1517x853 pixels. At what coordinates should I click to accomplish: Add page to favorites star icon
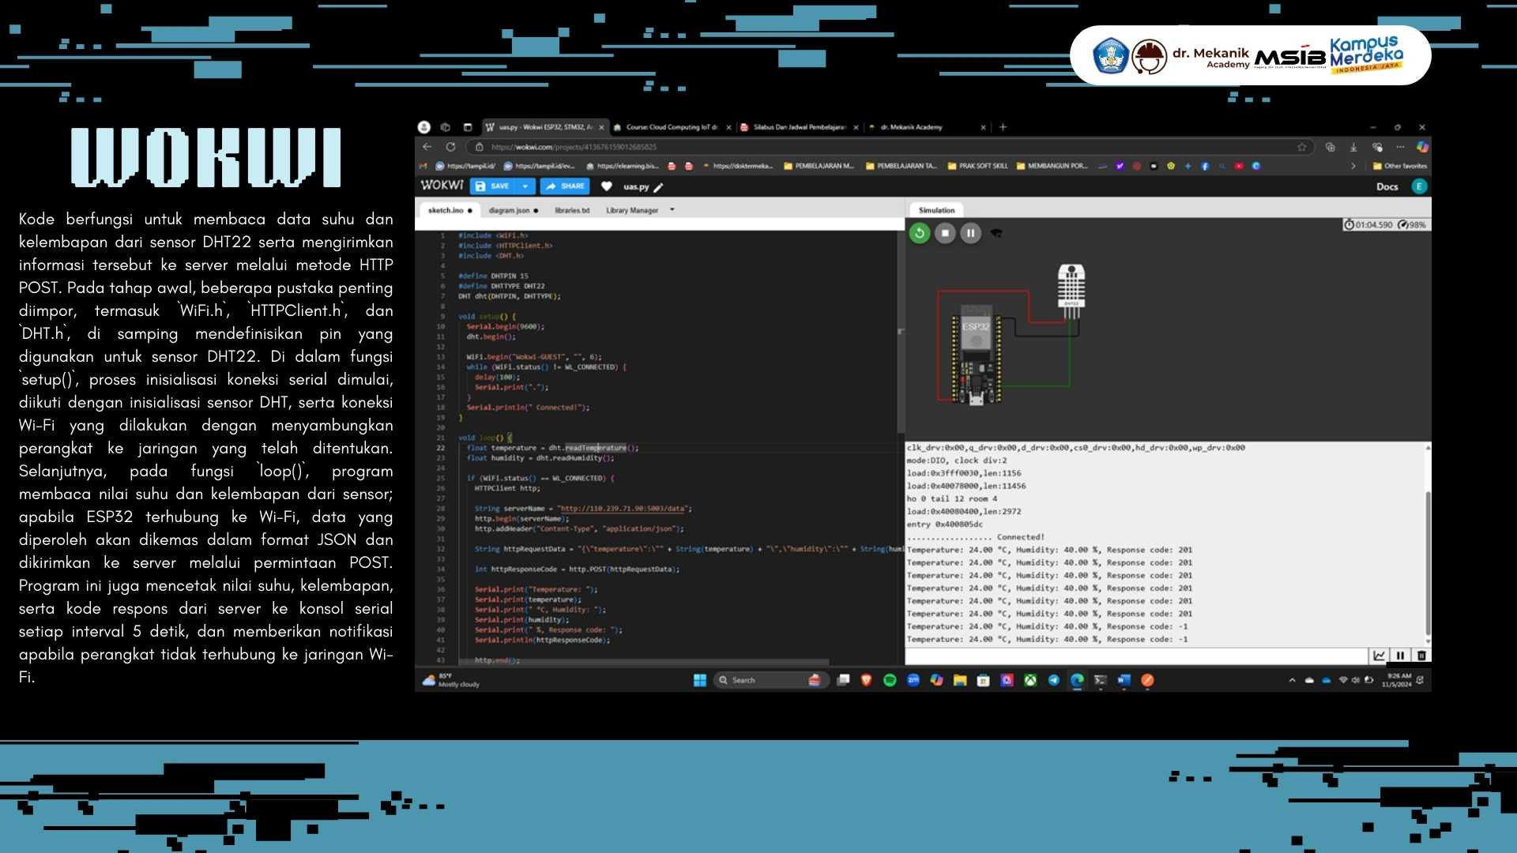click(1301, 147)
